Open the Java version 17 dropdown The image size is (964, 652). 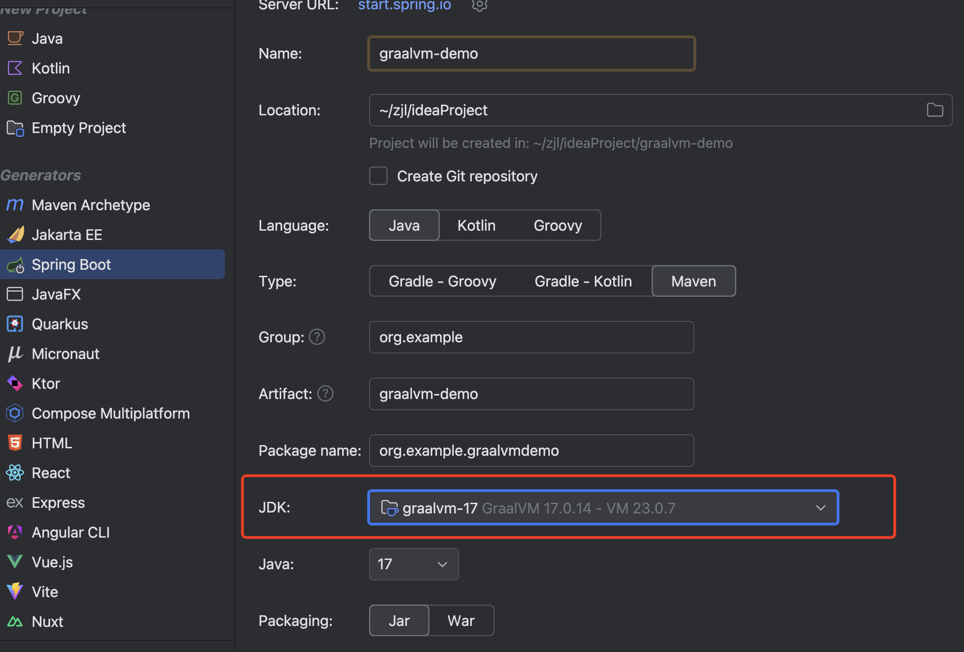coord(414,564)
